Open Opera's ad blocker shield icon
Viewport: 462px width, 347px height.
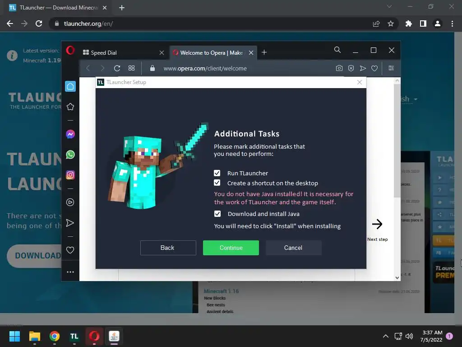[351, 69]
